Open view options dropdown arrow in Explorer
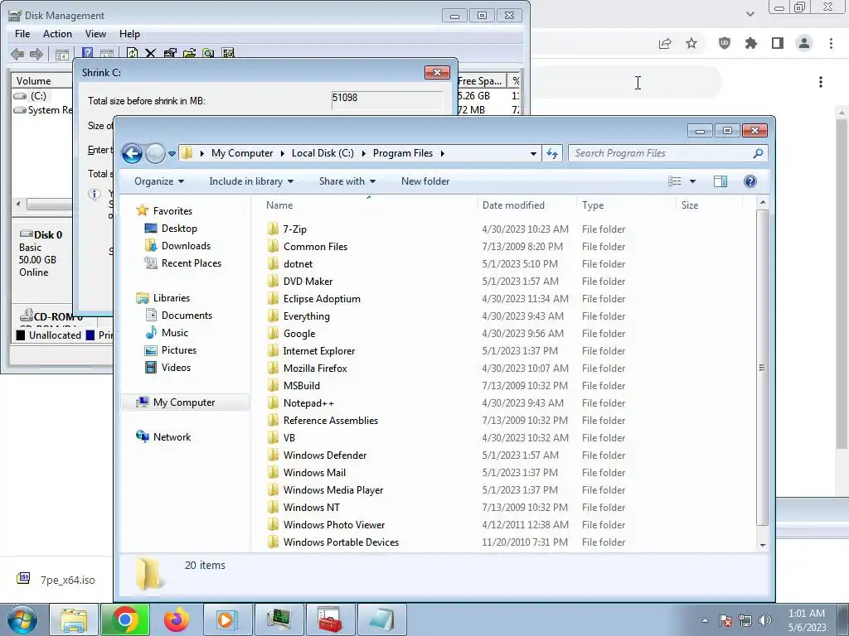Screen dimensions: 849x636 (x=692, y=181)
